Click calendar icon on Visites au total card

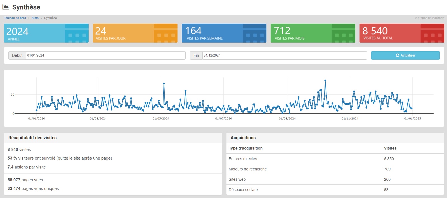point(432,33)
